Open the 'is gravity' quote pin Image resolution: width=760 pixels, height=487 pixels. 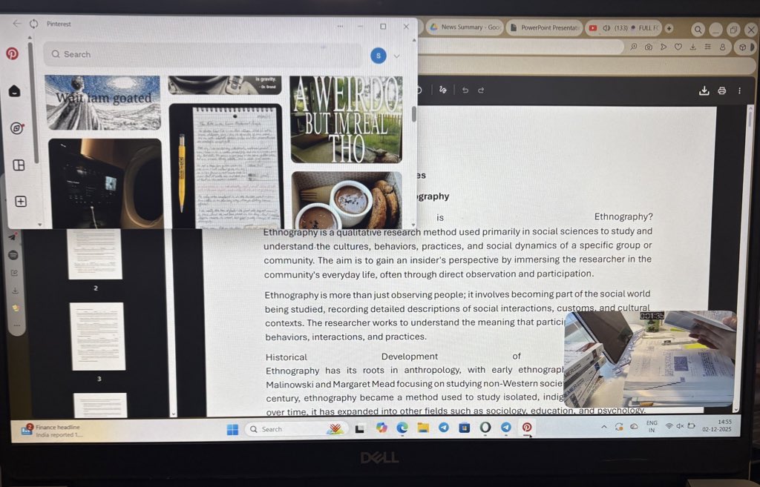coord(225,85)
